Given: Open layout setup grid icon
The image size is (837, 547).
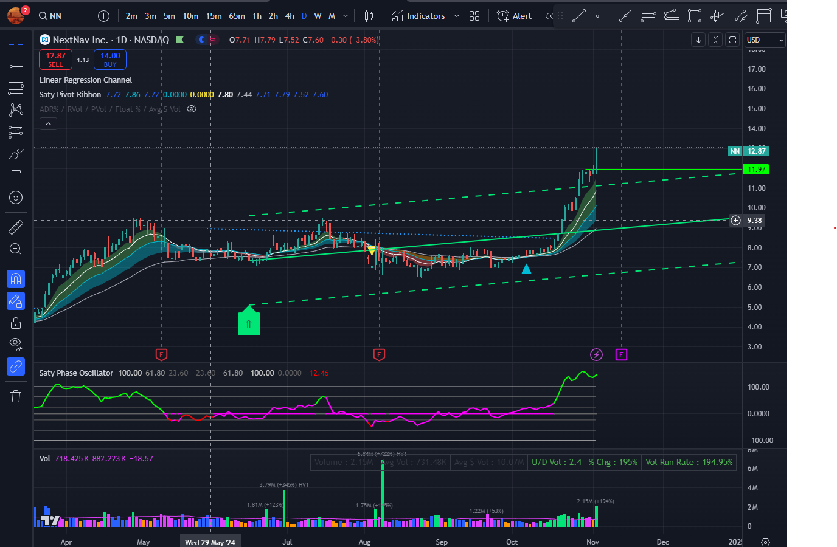Looking at the screenshot, I should [474, 16].
